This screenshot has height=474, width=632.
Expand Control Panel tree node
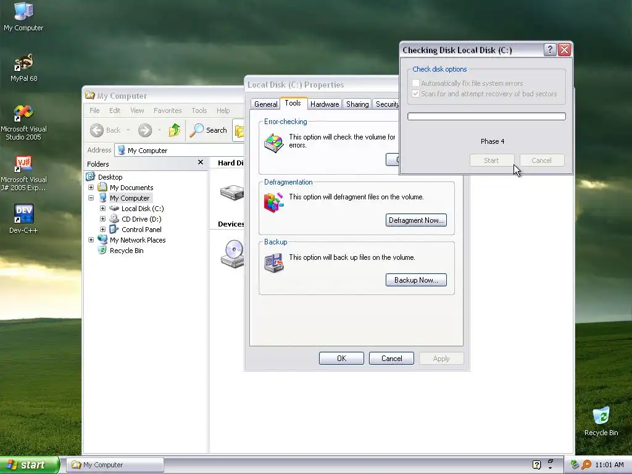(103, 230)
